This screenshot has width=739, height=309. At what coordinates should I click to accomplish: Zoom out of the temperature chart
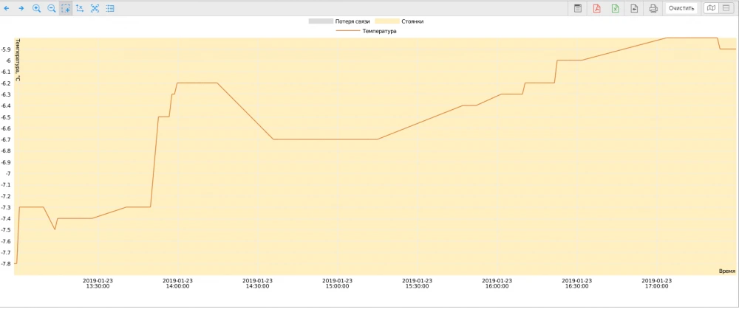(51, 8)
